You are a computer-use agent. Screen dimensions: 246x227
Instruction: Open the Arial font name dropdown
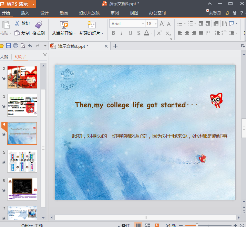tap(143, 24)
